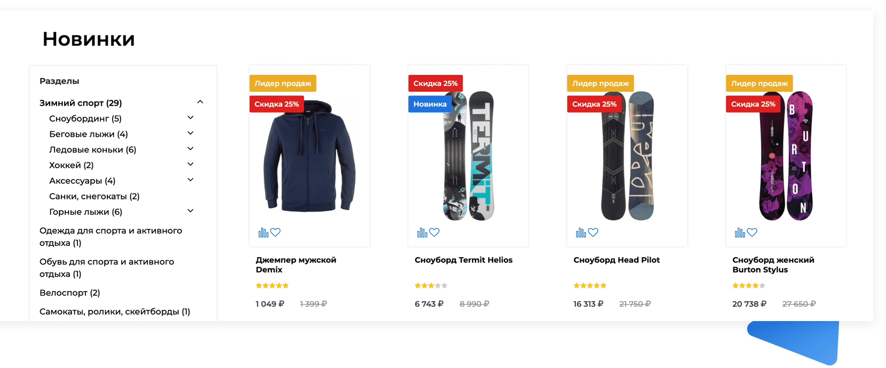This screenshot has width=886, height=368.
Task: Open Санки, снегокаты category
Action: point(94,196)
